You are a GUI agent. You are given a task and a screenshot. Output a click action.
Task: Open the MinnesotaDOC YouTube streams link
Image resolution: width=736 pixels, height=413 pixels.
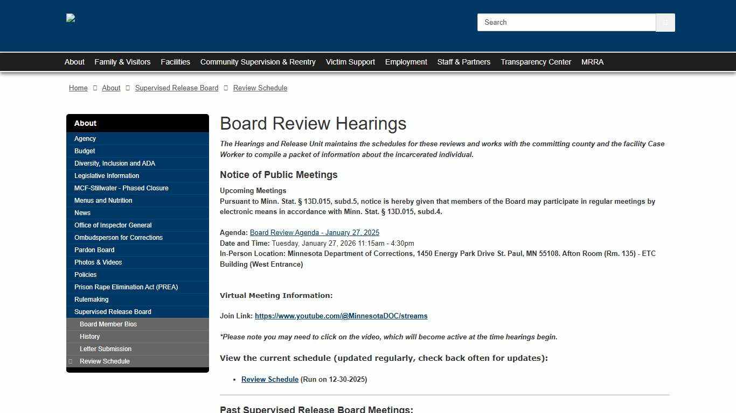point(341,316)
